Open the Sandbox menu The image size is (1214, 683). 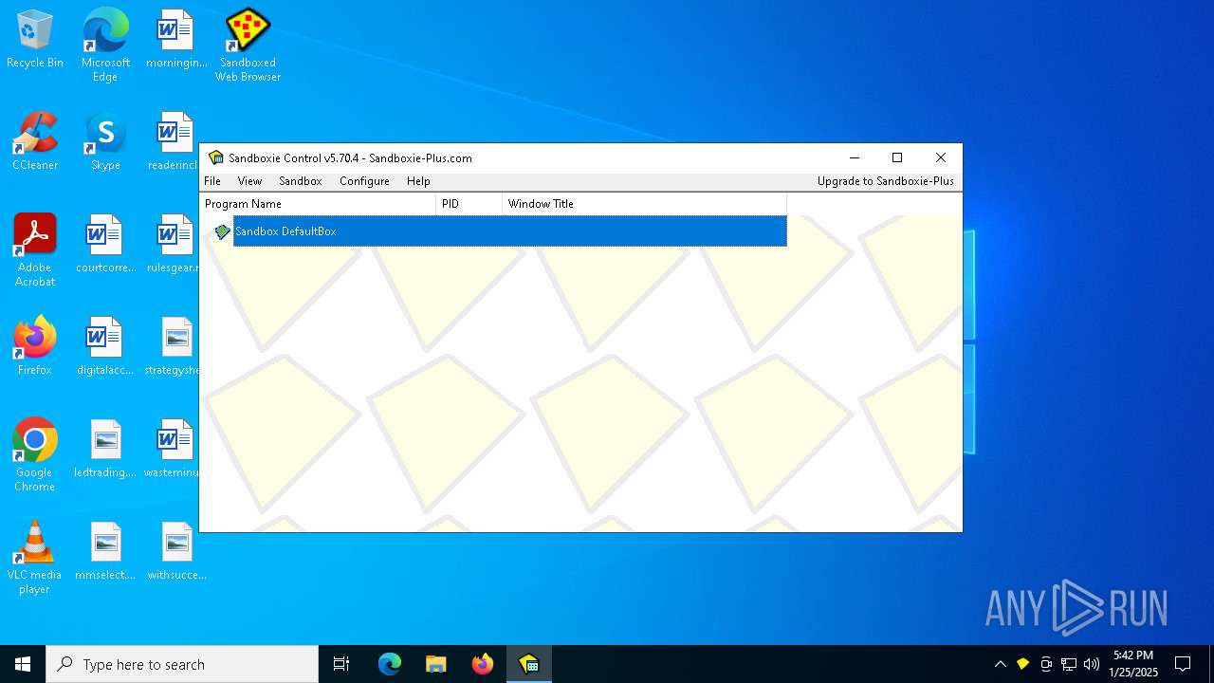coord(301,181)
